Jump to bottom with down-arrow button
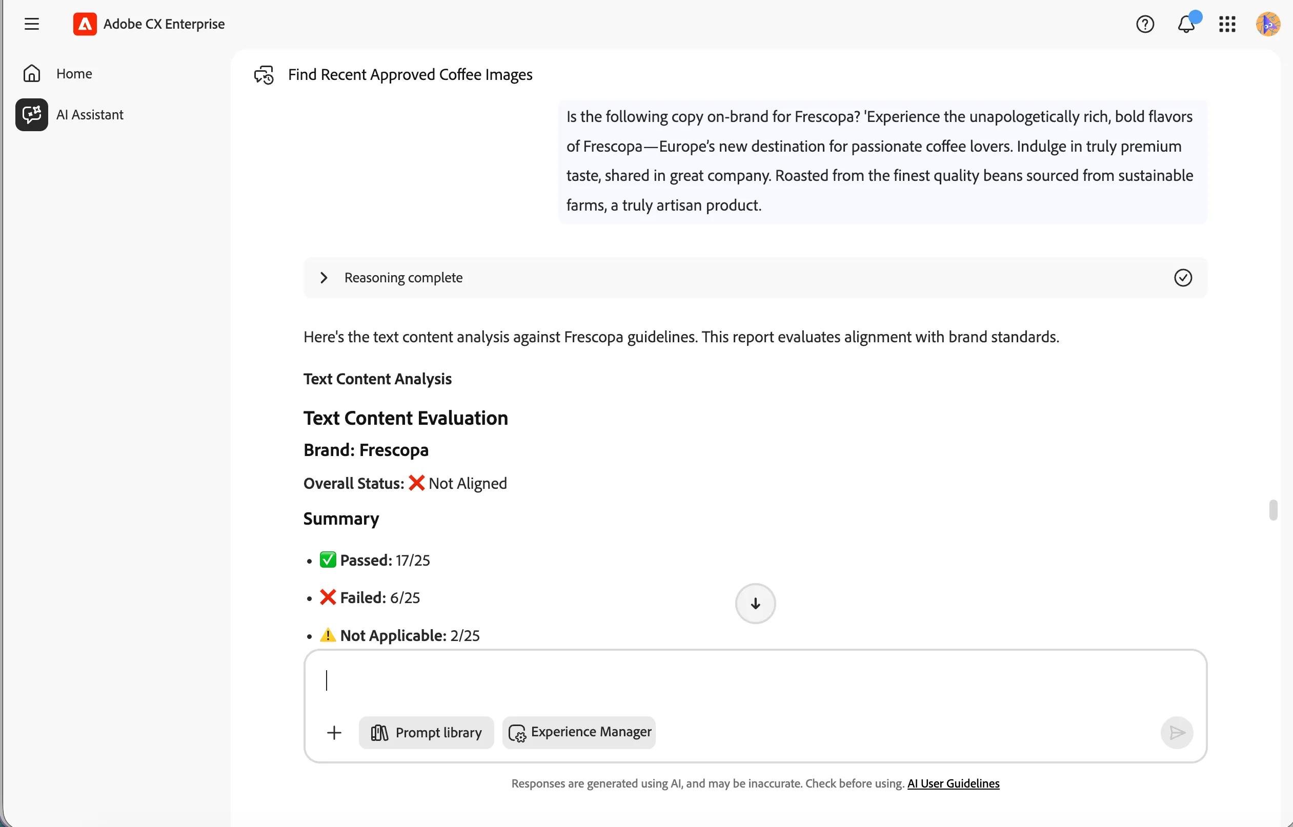The image size is (1293, 827). pyautogui.click(x=755, y=604)
